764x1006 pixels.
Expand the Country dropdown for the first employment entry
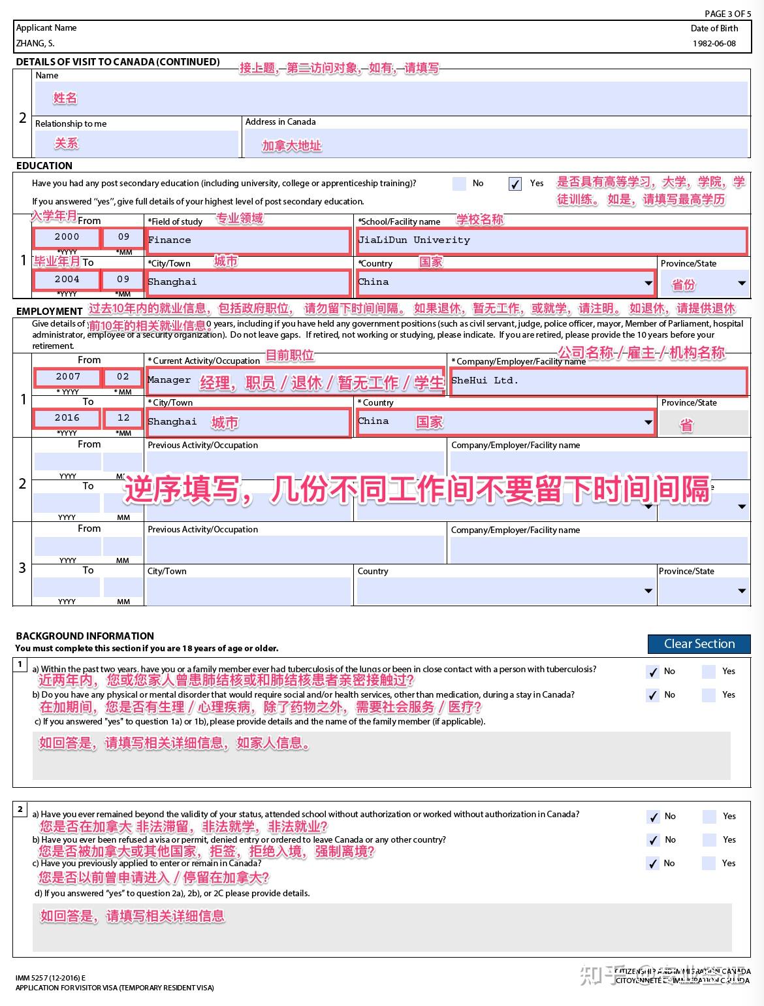point(646,423)
